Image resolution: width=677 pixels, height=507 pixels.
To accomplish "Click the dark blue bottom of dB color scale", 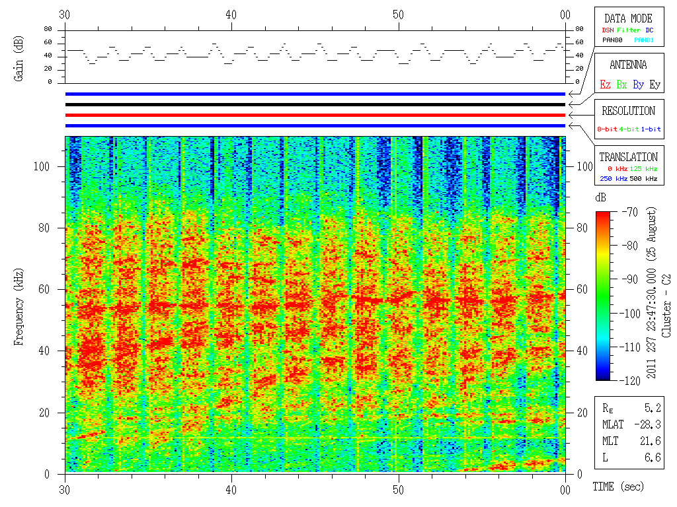I will tap(604, 375).
